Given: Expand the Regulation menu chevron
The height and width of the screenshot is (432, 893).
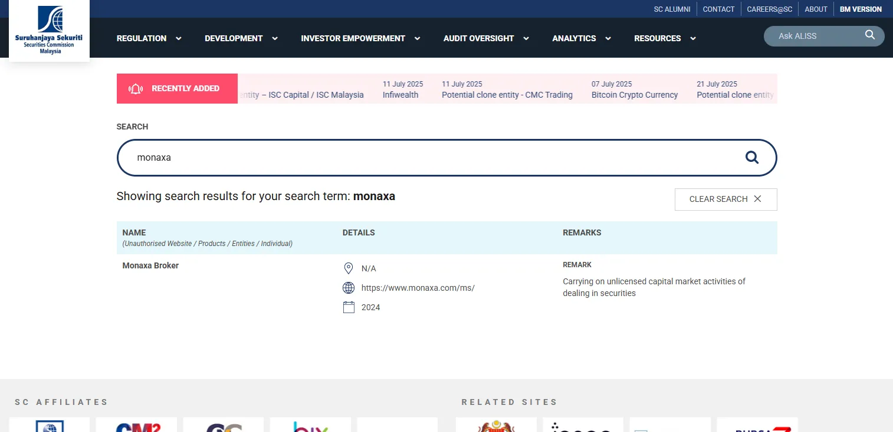Looking at the screenshot, I should [178, 38].
